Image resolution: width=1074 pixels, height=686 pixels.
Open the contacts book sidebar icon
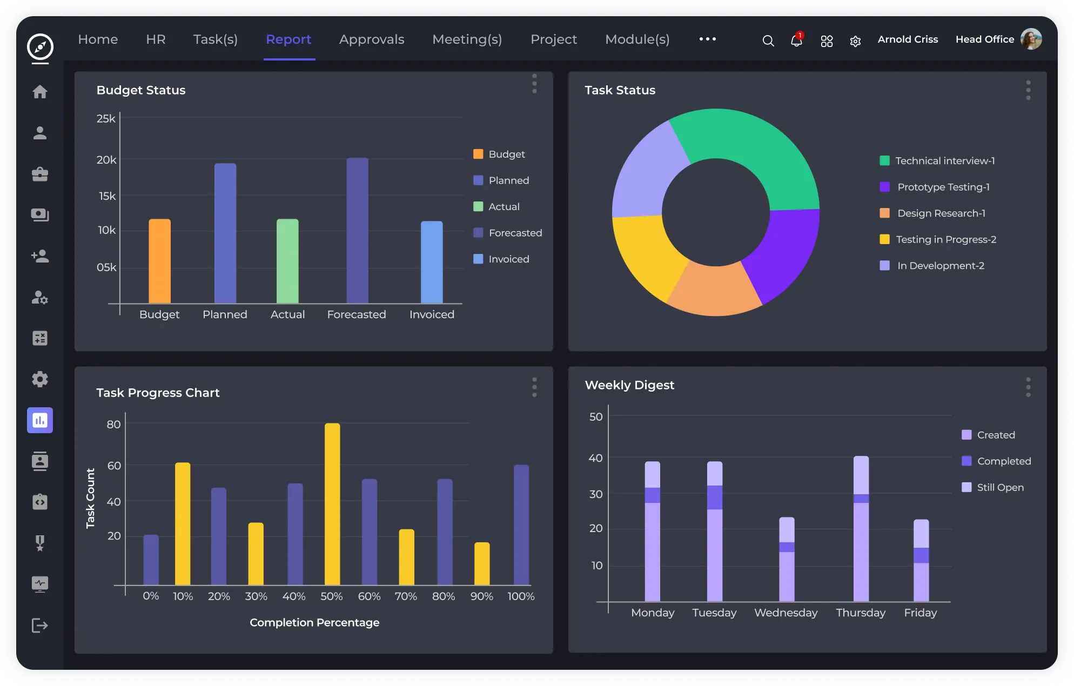pos(40,461)
